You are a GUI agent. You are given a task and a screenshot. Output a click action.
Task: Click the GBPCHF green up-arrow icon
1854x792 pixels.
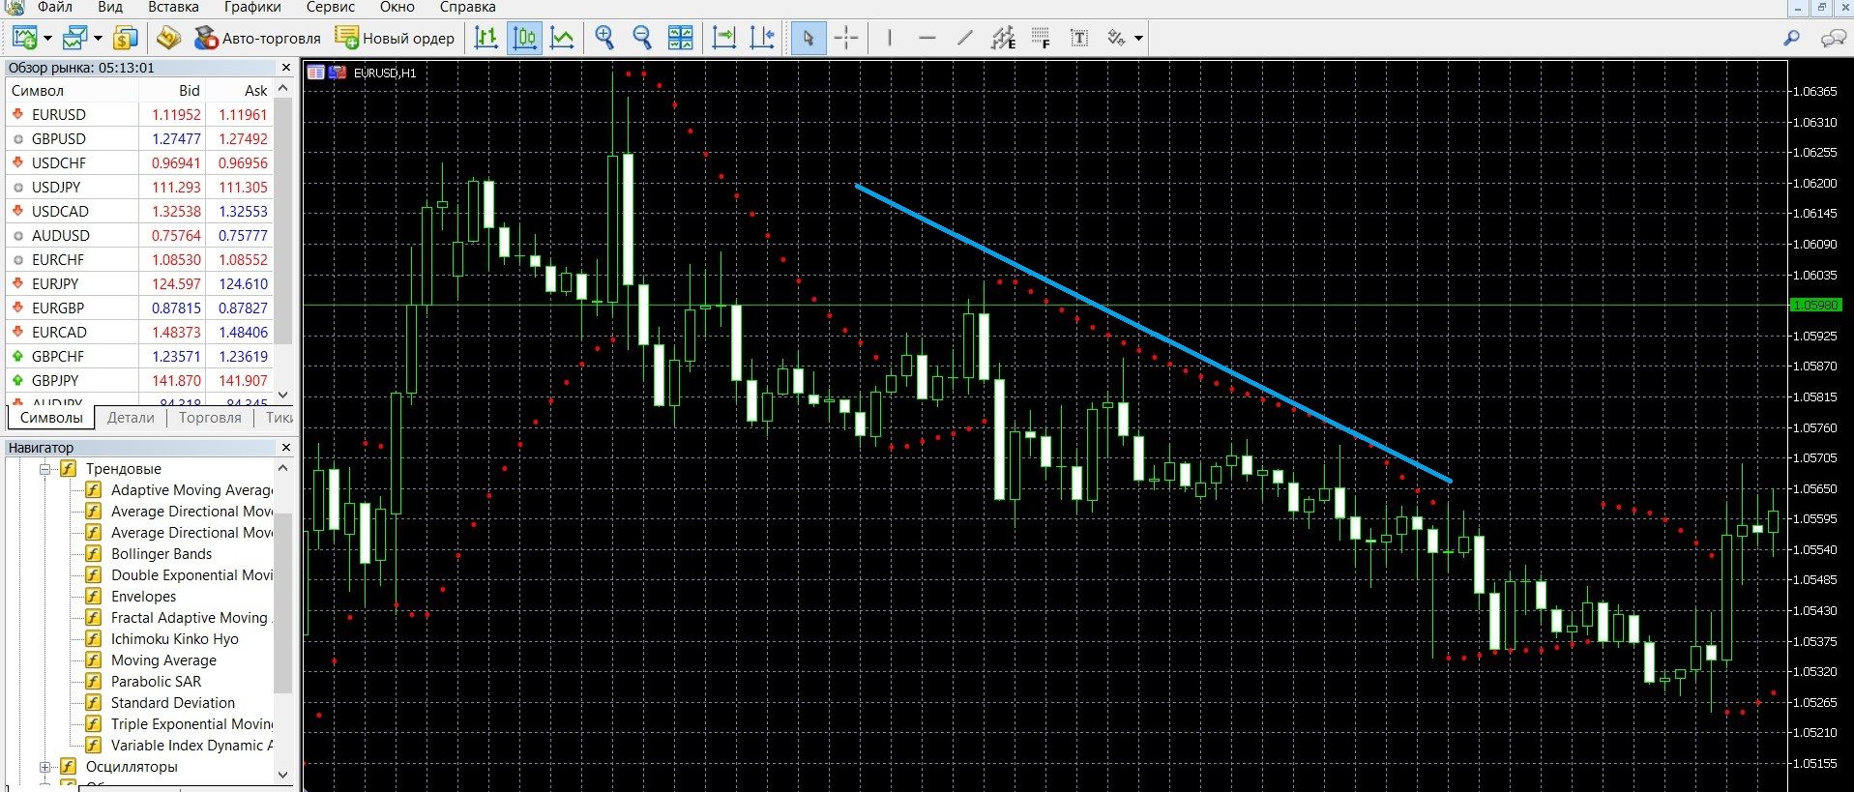(x=17, y=356)
